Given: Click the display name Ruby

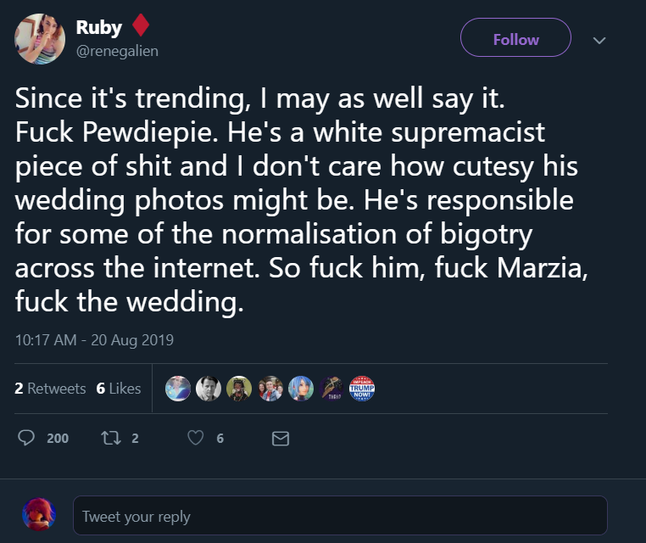Looking at the screenshot, I should pyautogui.click(x=98, y=27).
